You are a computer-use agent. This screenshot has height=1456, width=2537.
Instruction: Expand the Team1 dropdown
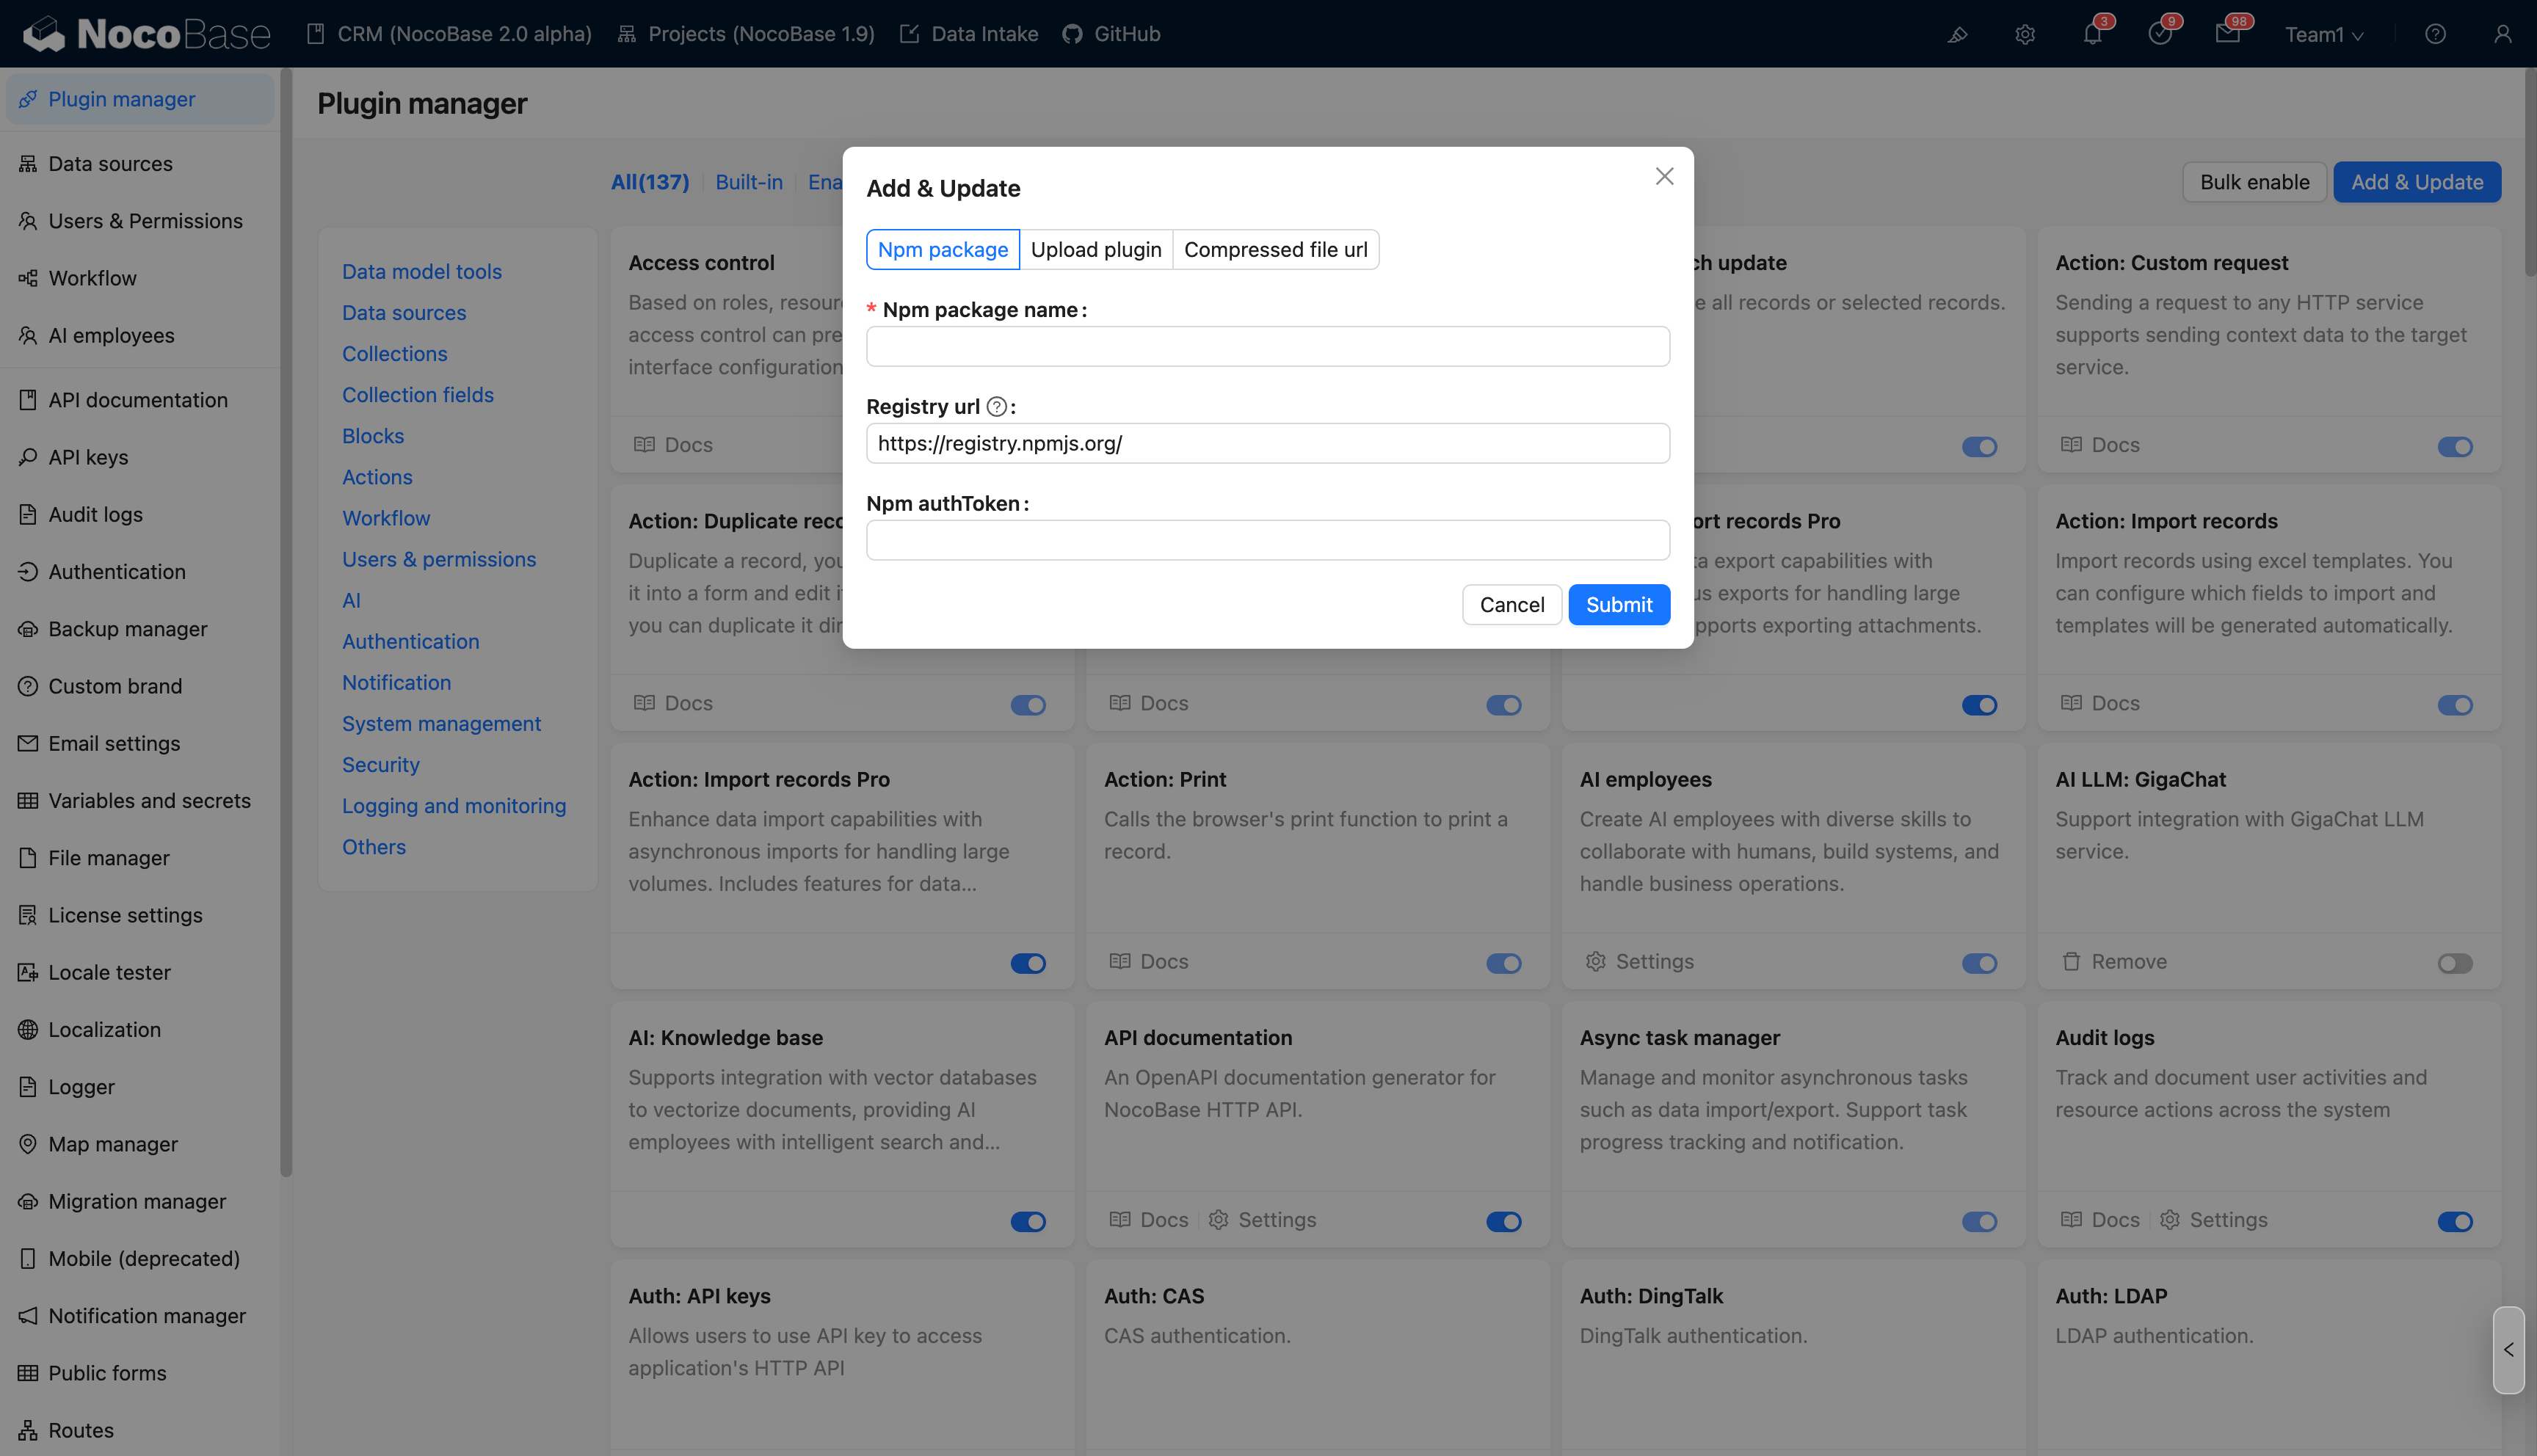click(x=2324, y=35)
